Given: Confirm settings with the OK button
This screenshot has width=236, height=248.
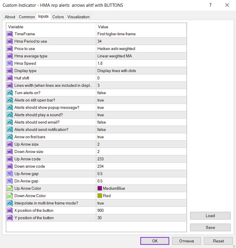Looking at the screenshot, I should 155,241.
